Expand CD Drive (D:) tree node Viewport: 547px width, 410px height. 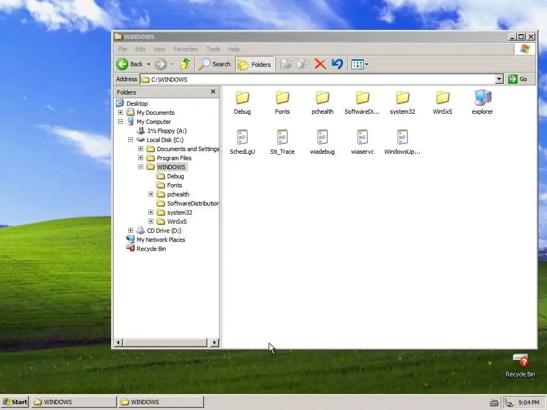tap(130, 230)
